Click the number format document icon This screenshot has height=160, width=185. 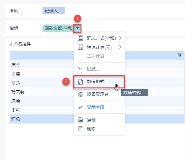point(81,82)
